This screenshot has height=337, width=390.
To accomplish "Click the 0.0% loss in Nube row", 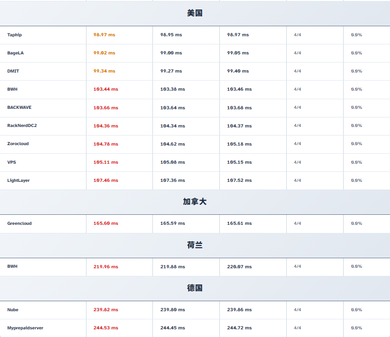I will tap(357, 310).
